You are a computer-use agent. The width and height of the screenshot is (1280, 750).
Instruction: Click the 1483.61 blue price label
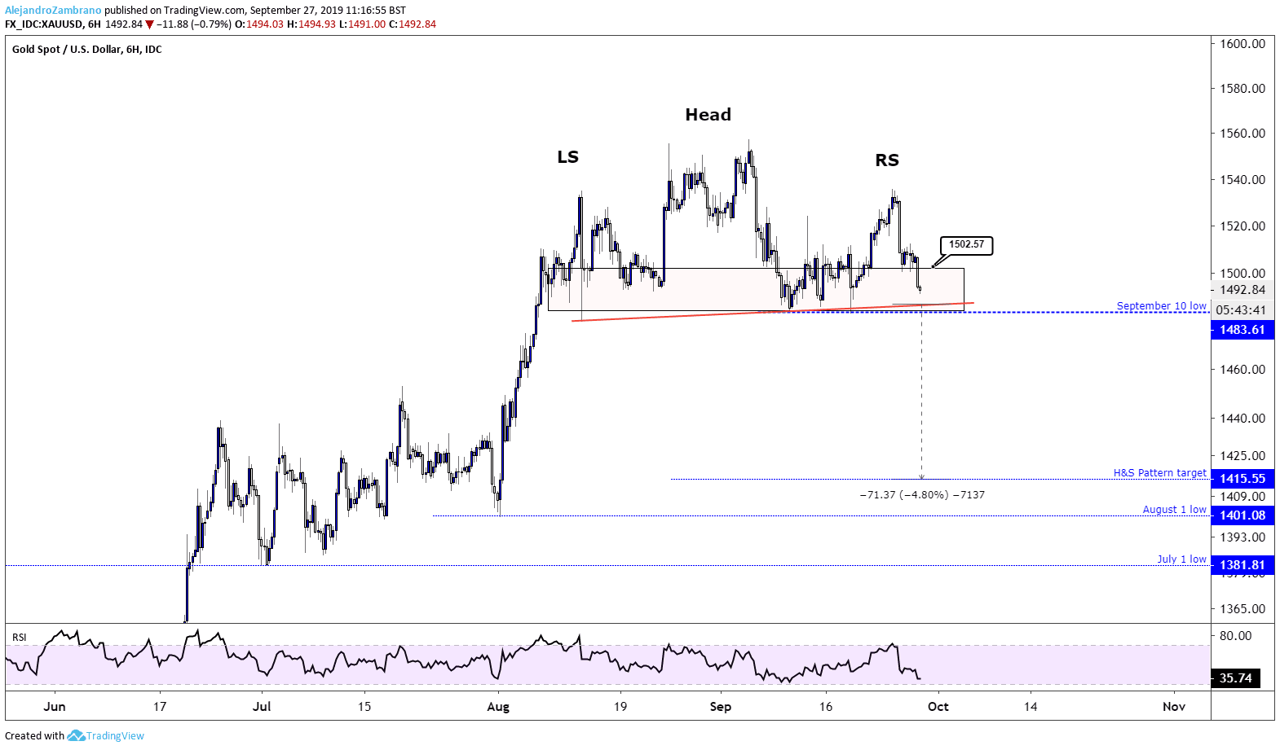point(1242,330)
